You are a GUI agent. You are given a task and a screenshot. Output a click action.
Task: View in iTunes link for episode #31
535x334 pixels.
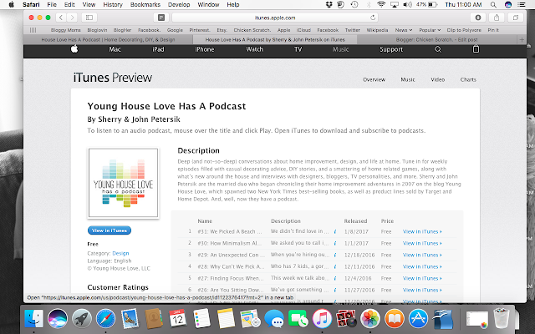422,231
